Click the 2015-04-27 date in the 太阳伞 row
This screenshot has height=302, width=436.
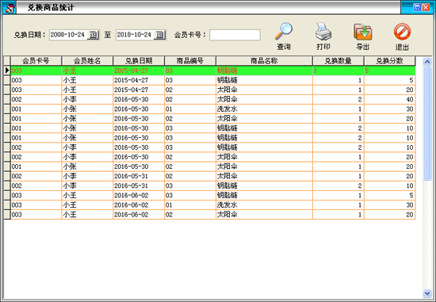pyautogui.click(x=139, y=90)
